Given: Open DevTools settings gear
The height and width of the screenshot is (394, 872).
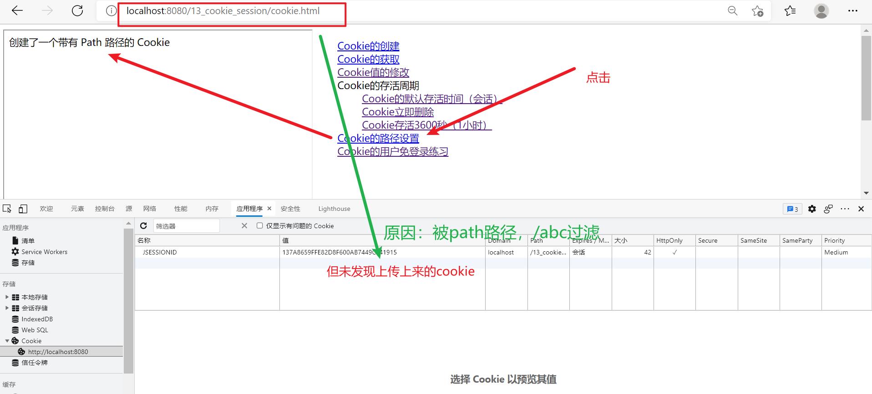Looking at the screenshot, I should pyautogui.click(x=812, y=209).
